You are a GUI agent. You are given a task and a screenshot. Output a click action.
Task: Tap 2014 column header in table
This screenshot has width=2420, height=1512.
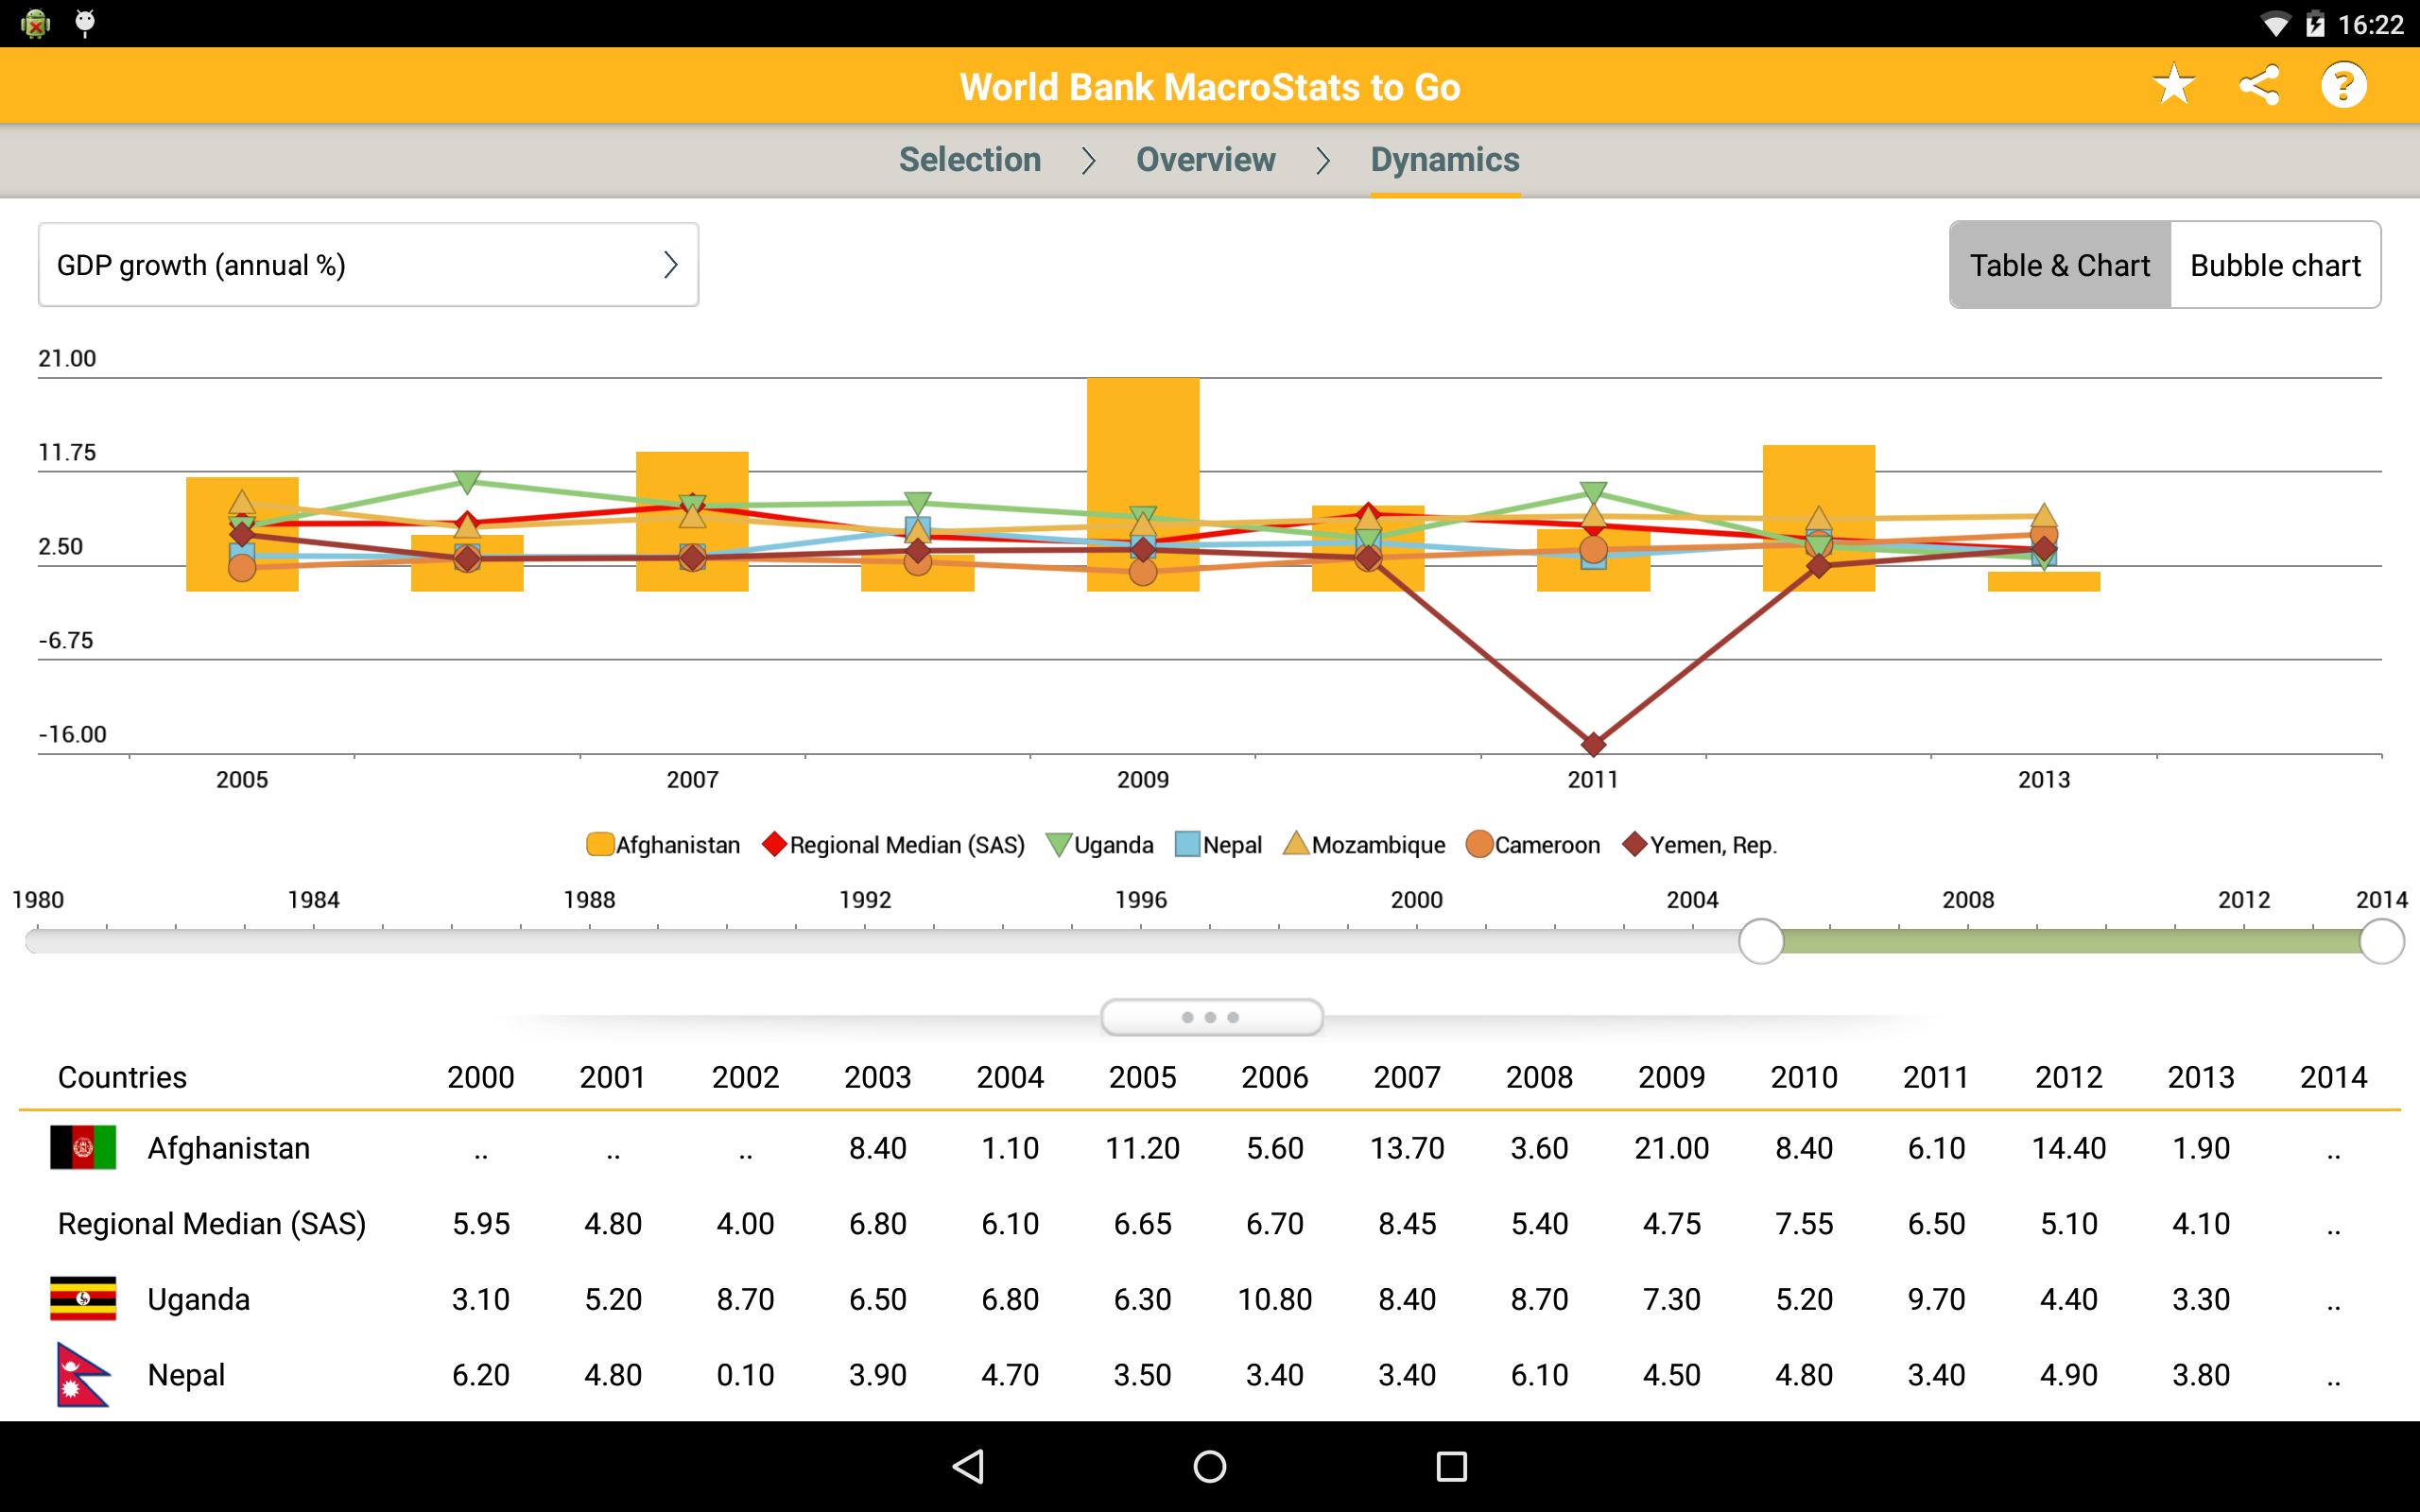tap(2333, 1077)
